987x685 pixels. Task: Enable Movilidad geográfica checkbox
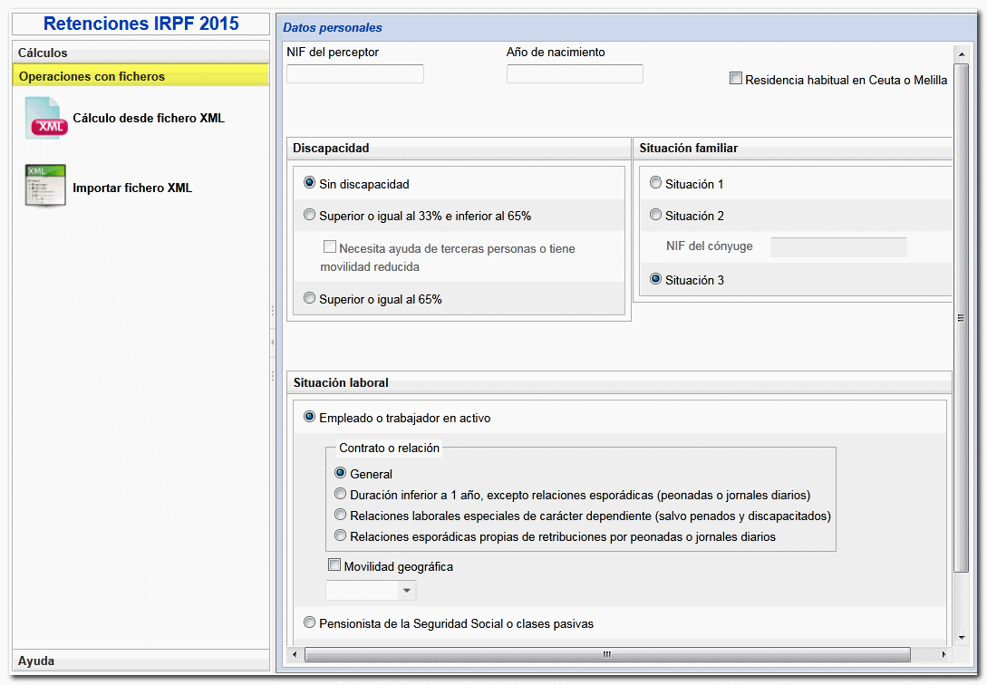334,564
